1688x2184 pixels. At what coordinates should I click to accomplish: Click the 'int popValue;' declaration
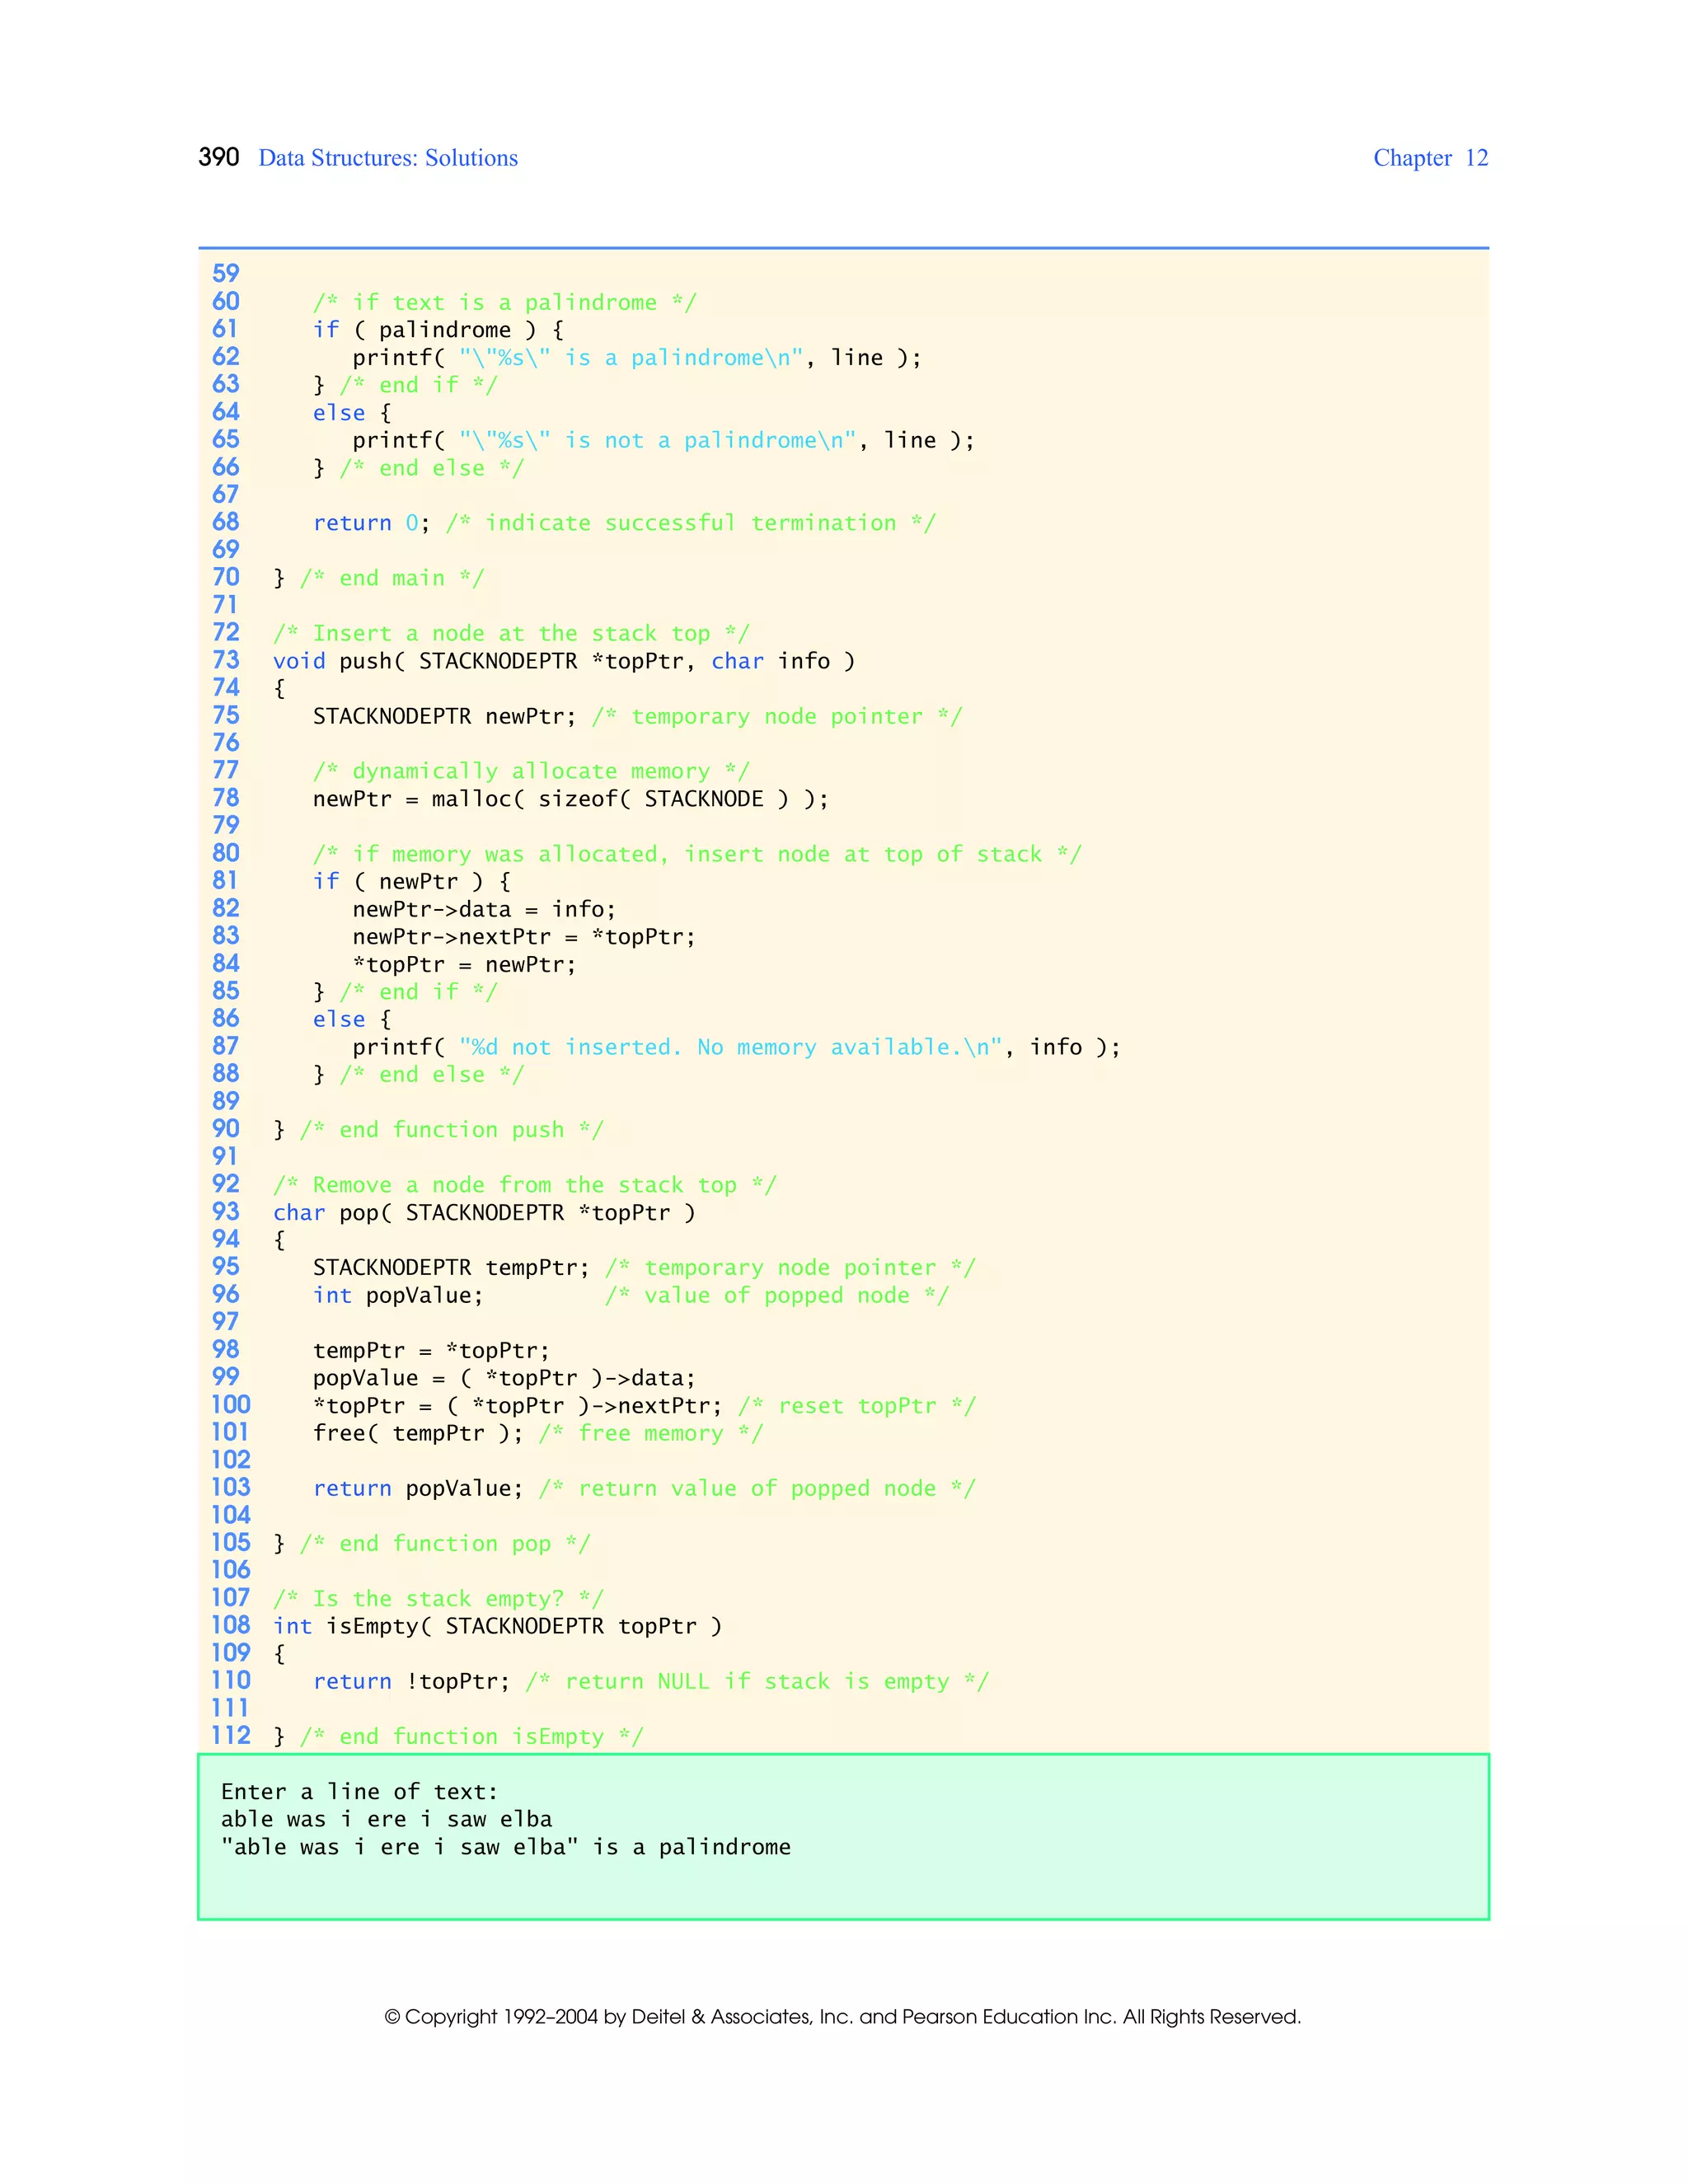click(398, 1295)
